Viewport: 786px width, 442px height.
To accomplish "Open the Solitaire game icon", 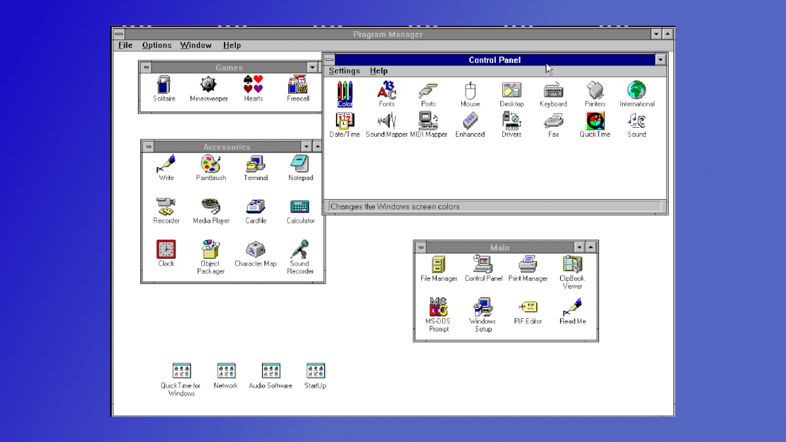I will pos(164,85).
